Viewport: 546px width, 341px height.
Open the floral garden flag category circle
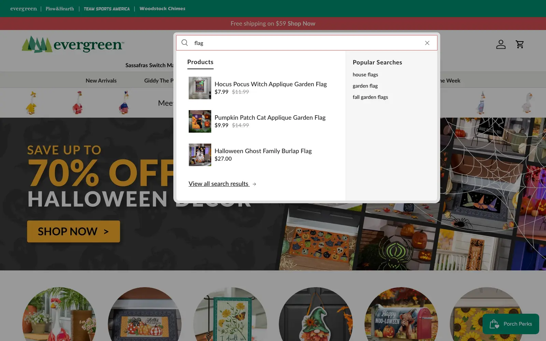(230, 314)
